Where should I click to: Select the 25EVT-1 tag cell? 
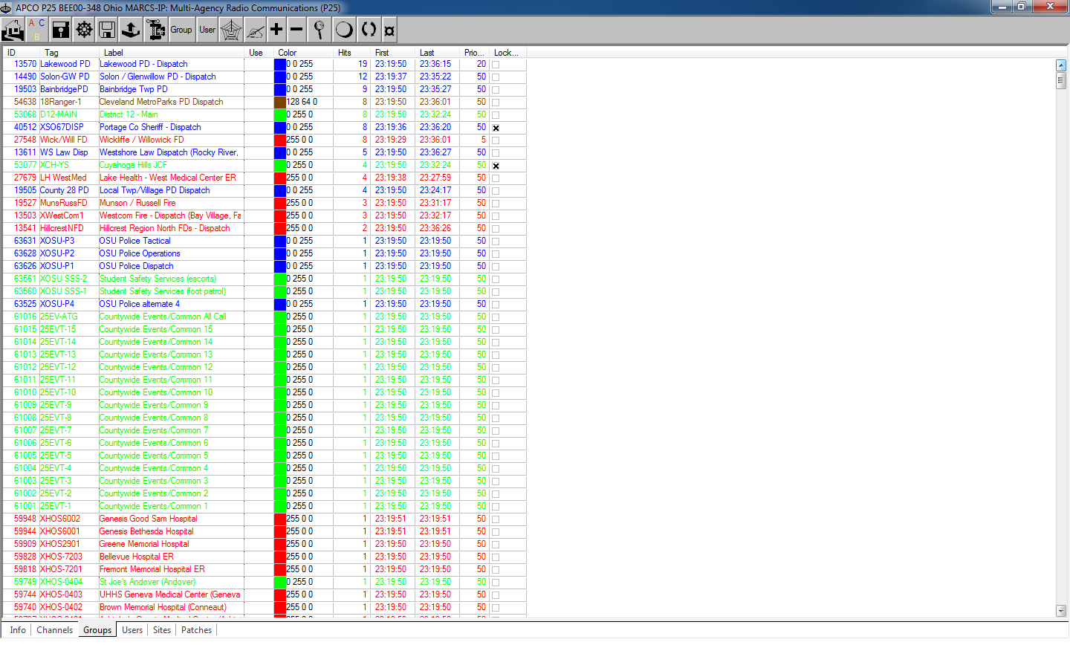click(x=56, y=506)
